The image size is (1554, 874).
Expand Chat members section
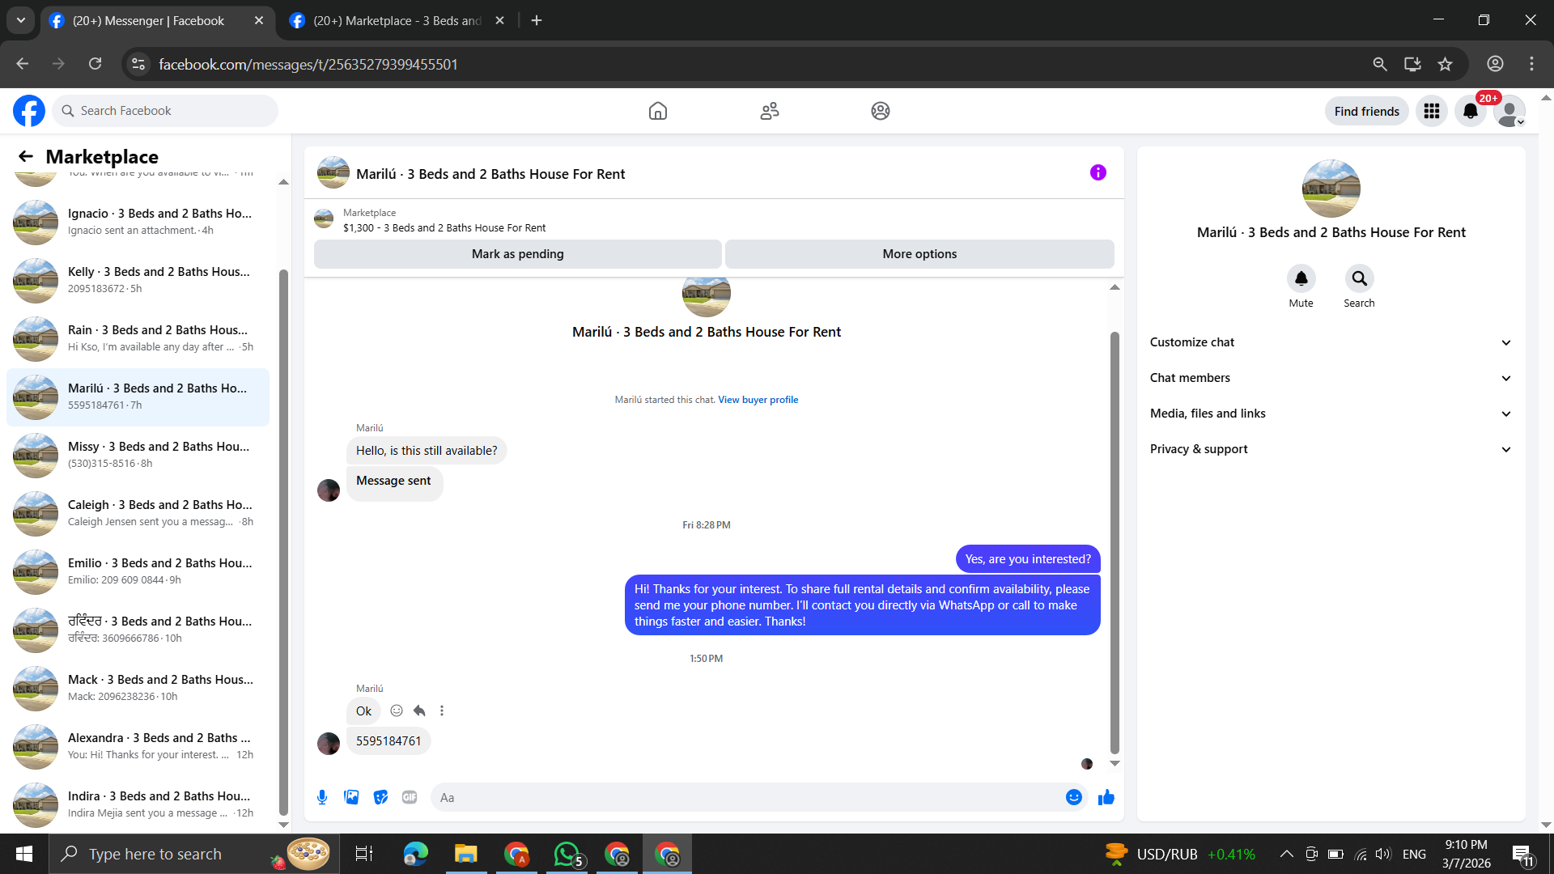1331,378
